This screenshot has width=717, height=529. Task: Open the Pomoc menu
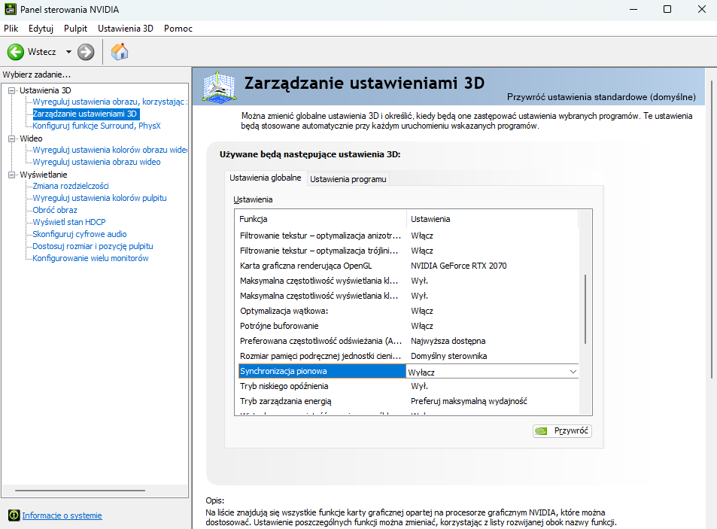click(x=178, y=29)
